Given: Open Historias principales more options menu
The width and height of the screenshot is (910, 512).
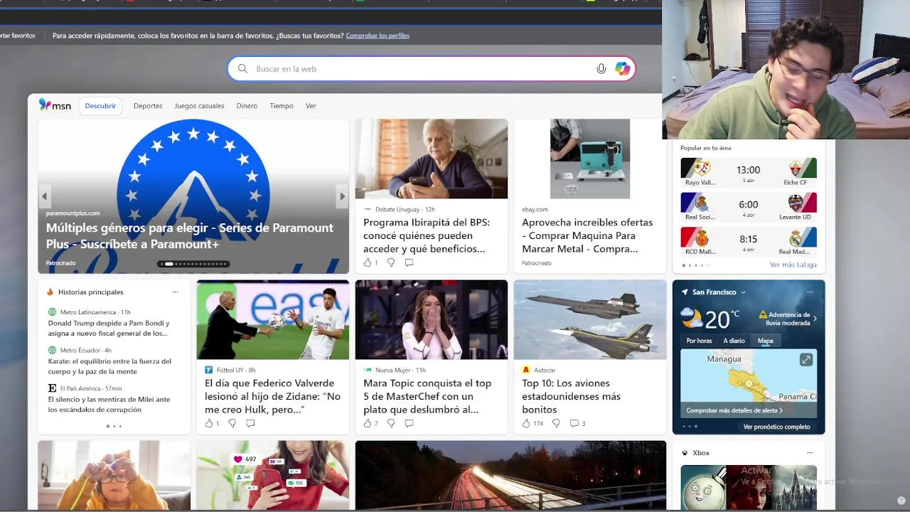Looking at the screenshot, I should [x=175, y=292].
